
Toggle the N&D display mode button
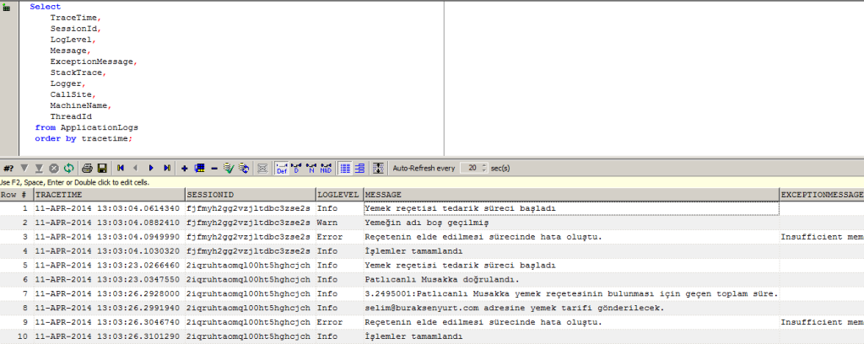pos(325,168)
